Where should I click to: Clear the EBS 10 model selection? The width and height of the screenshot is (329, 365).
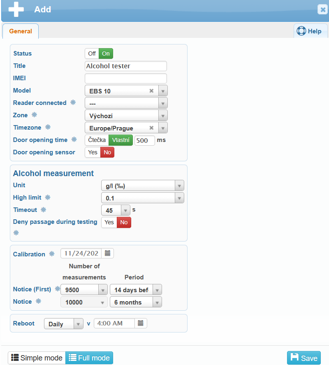[x=151, y=91]
